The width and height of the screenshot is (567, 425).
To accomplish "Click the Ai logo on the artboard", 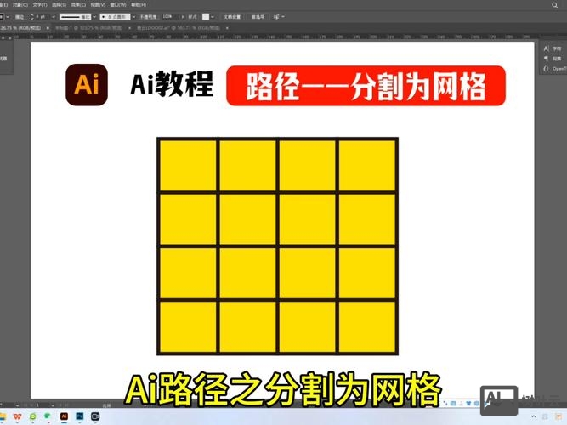I will click(x=87, y=85).
